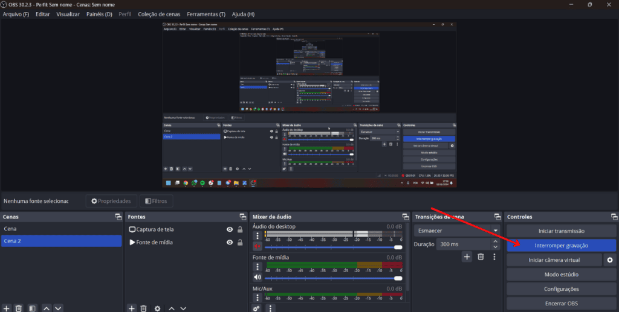Add a new source in Fontes
The width and height of the screenshot is (619, 312).
tap(131, 308)
